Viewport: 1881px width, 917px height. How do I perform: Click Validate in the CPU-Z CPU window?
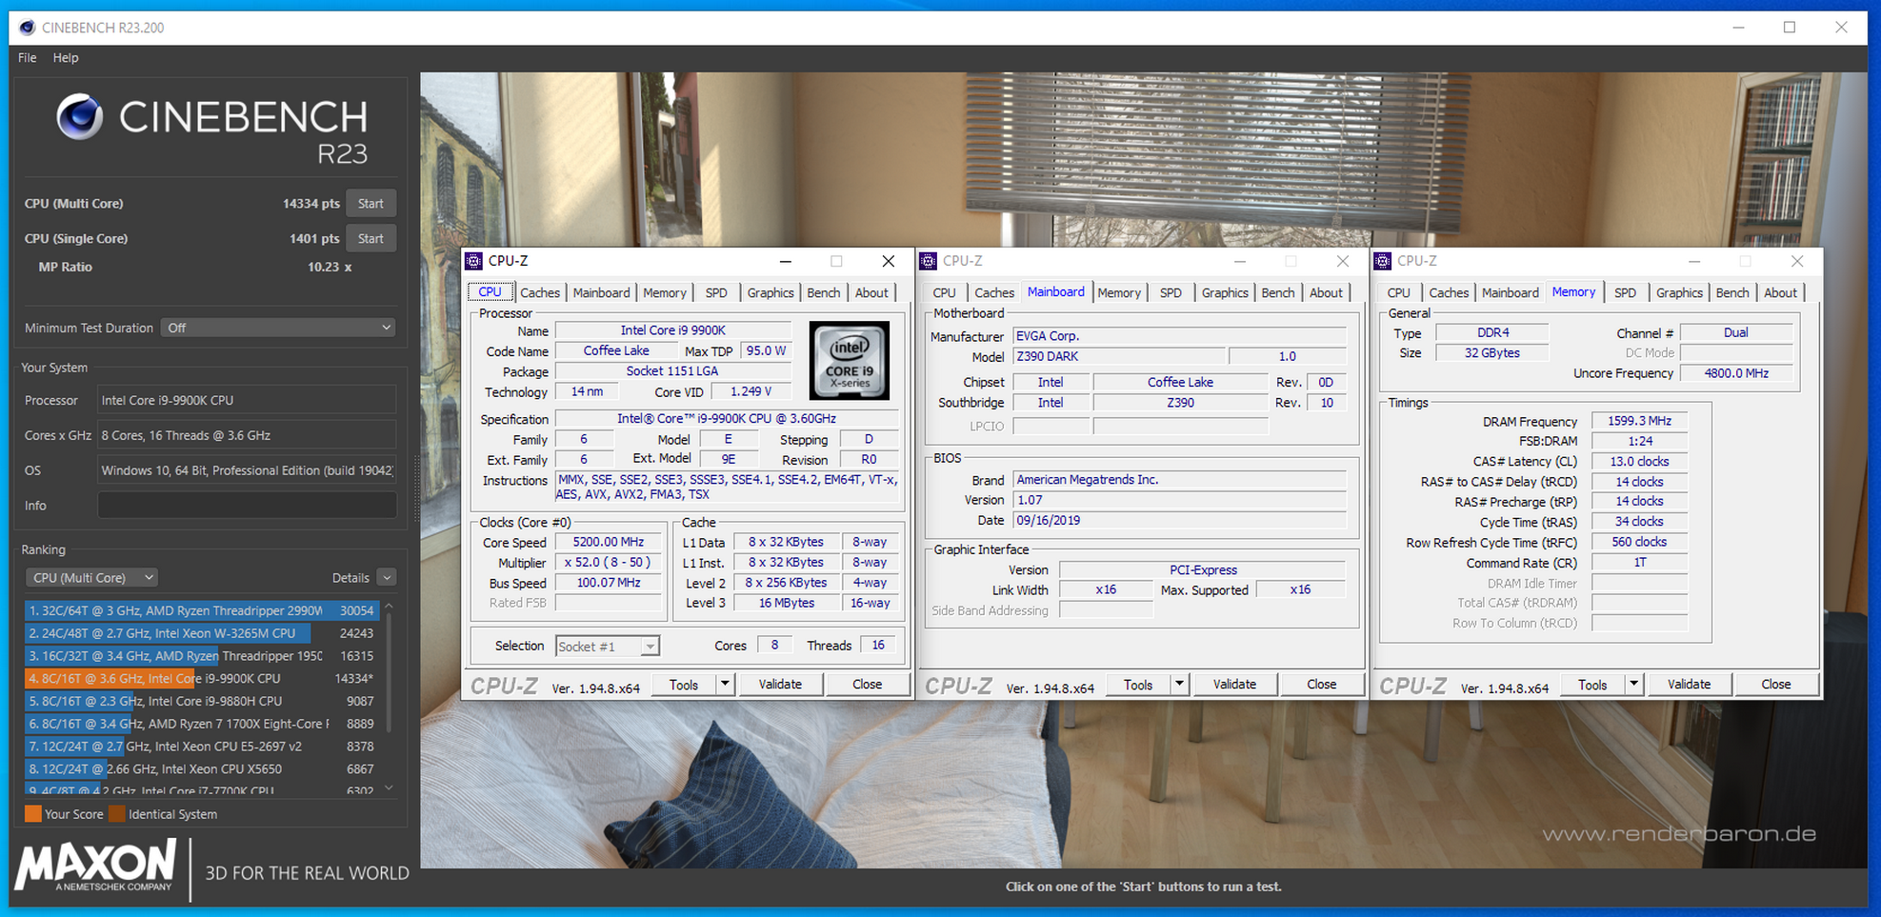point(780,685)
